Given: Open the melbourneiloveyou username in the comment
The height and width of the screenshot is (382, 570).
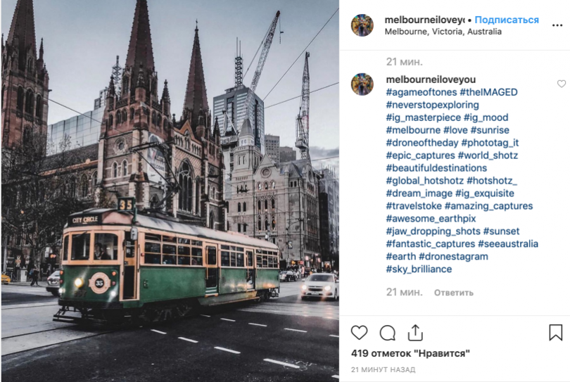Looking at the screenshot, I should (x=431, y=79).
